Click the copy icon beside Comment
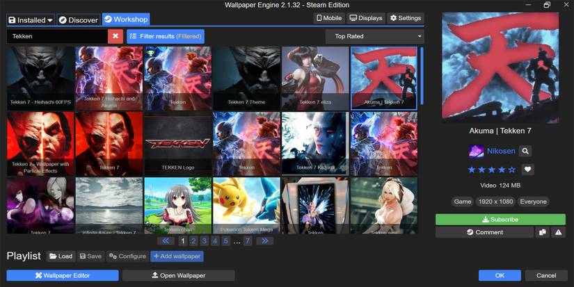Viewport: 574px width, 287px height. point(542,233)
